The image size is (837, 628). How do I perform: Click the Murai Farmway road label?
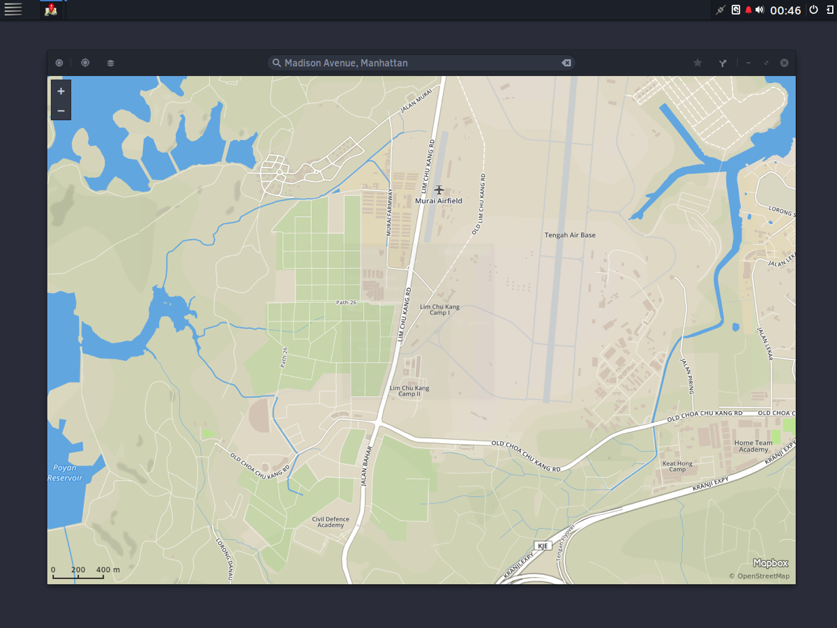pos(389,212)
